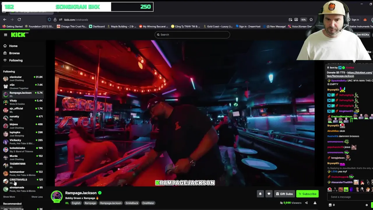
Task: Open lummambar in the Following list
Action: [23, 173]
